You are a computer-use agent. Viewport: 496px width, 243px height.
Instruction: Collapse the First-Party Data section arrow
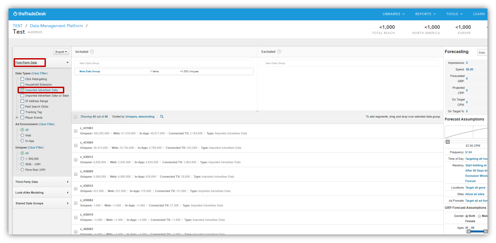pyautogui.click(x=67, y=63)
